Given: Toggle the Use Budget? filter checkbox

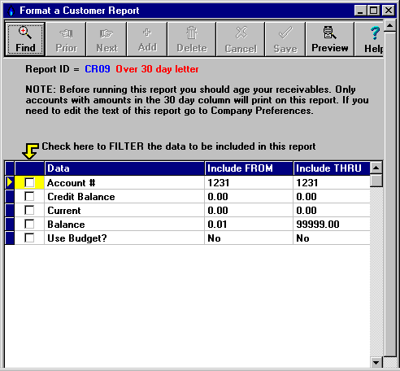Looking at the screenshot, I should (x=29, y=238).
